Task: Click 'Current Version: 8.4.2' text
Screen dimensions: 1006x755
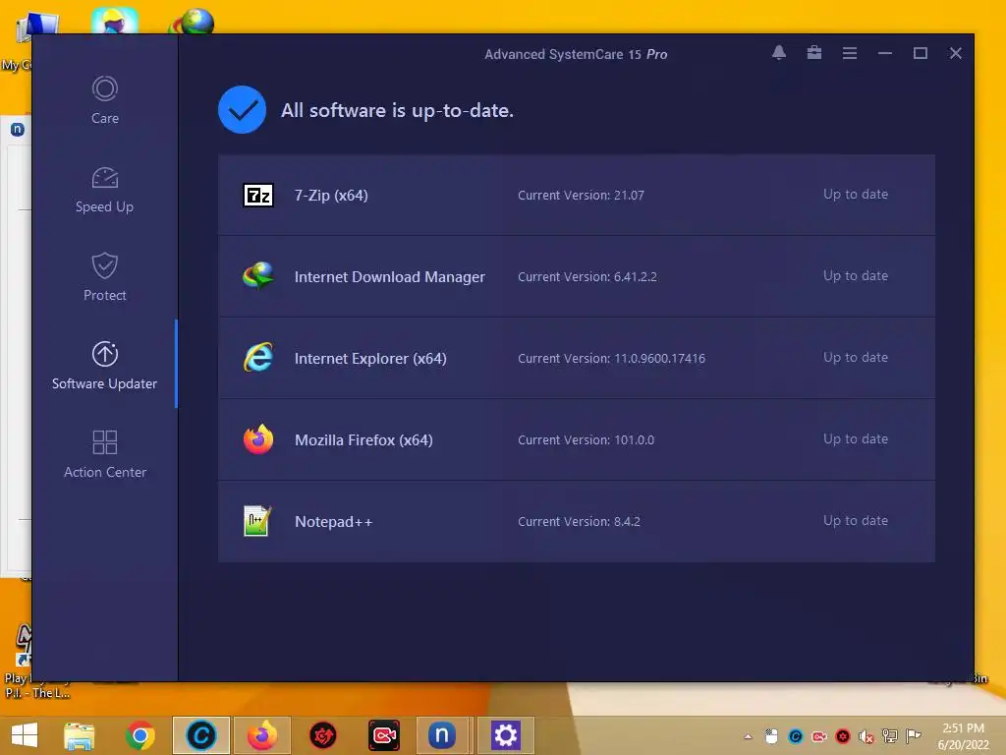Action: tap(579, 521)
